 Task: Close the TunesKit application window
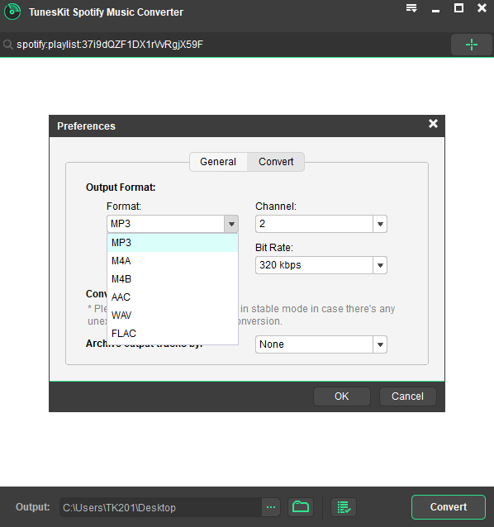(x=482, y=8)
